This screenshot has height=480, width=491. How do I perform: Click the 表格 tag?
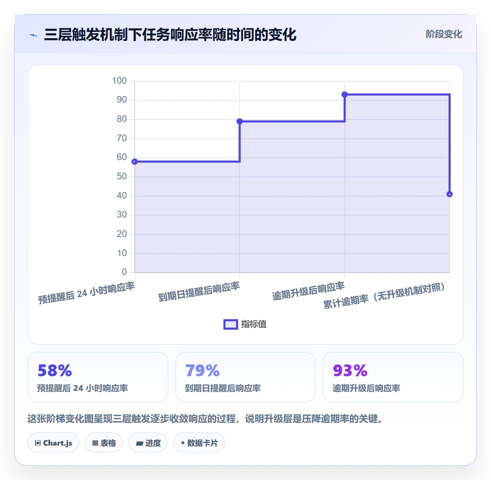(104, 443)
